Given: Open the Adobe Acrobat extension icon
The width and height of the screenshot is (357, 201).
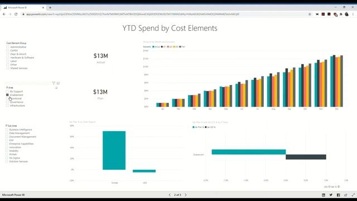Looking at the screenshot, I should click(x=323, y=14).
